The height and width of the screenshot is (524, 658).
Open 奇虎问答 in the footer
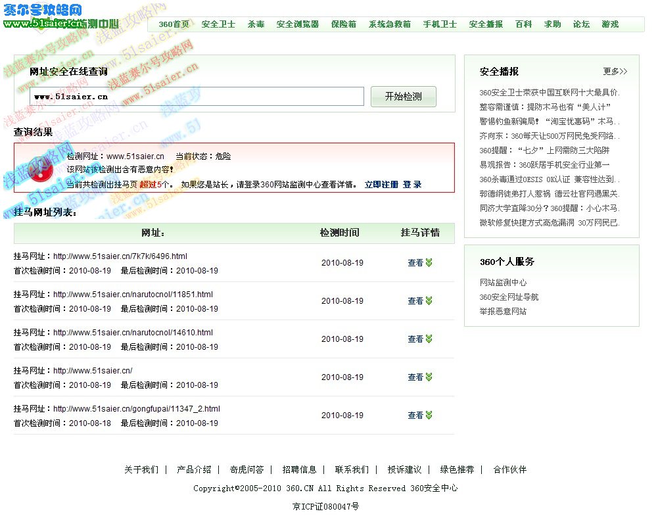click(247, 469)
